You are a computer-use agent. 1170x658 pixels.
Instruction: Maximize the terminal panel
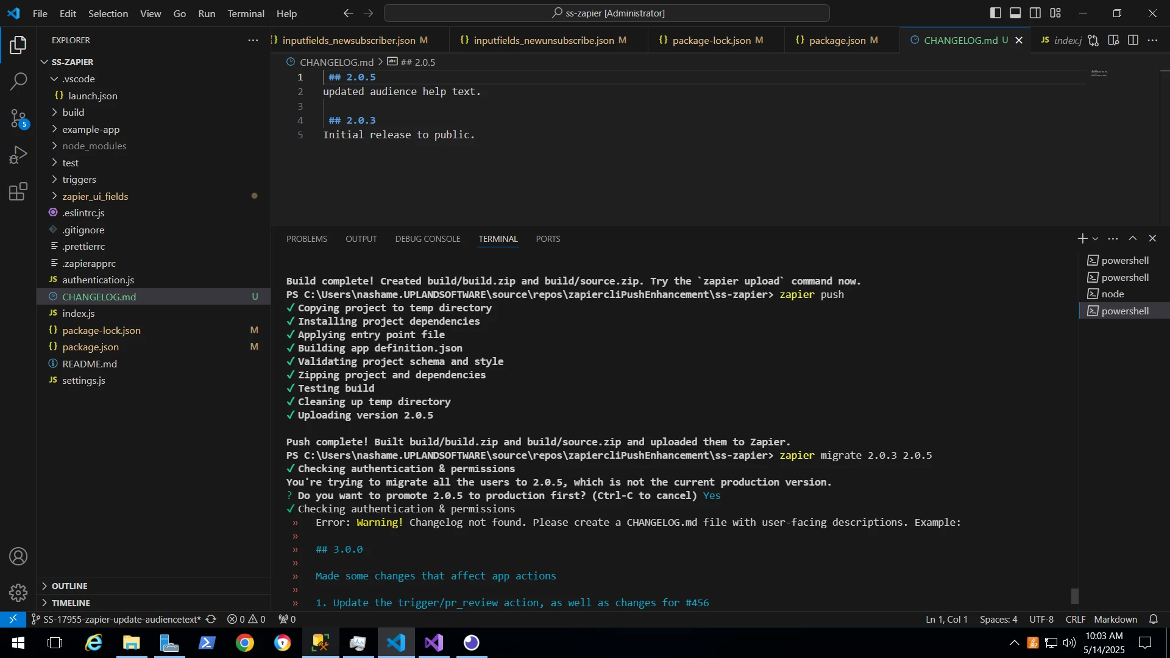[1133, 239]
